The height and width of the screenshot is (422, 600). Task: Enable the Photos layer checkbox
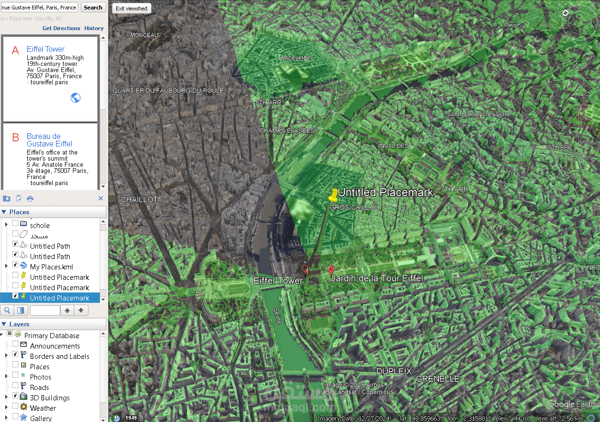click(15, 375)
